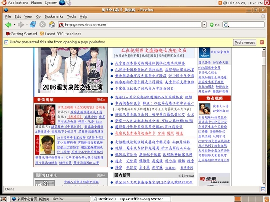Image resolution: width=270 pixels, height=202 pixels.
Task: Open the Back history dropdown arrow
Action: coord(14,25)
